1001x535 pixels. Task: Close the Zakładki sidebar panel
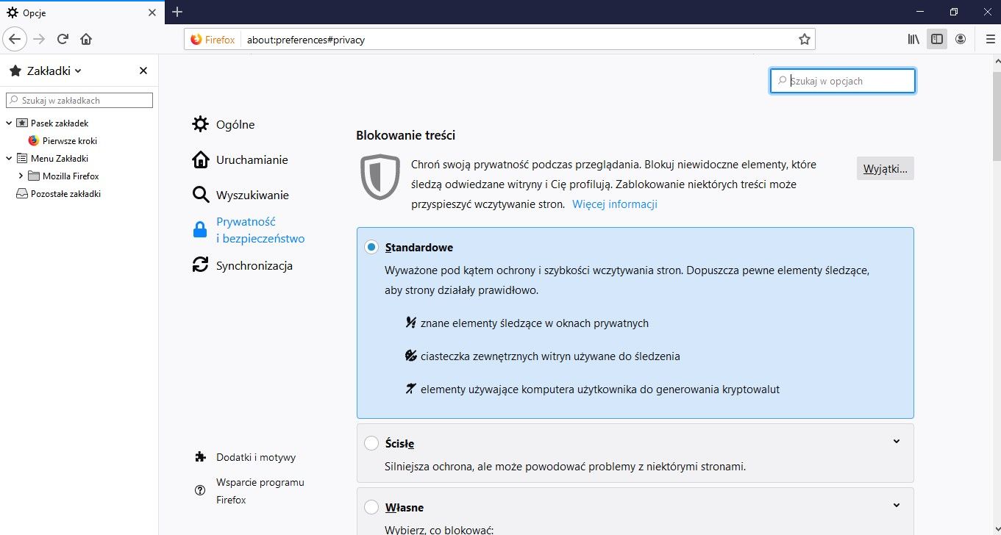143,71
